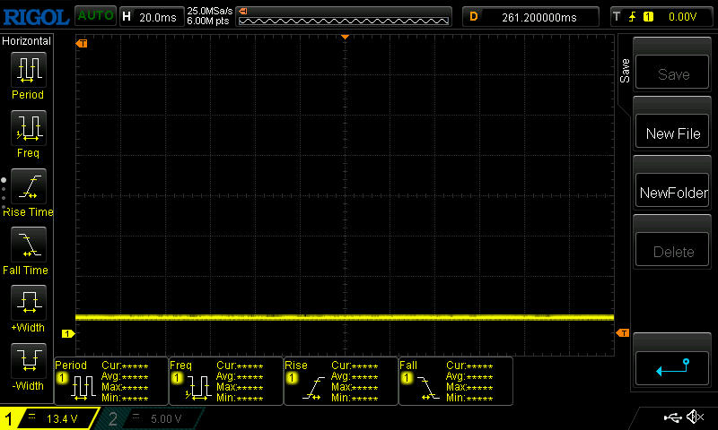Click the speaker mute icon
The image size is (718, 430).
pos(694,417)
